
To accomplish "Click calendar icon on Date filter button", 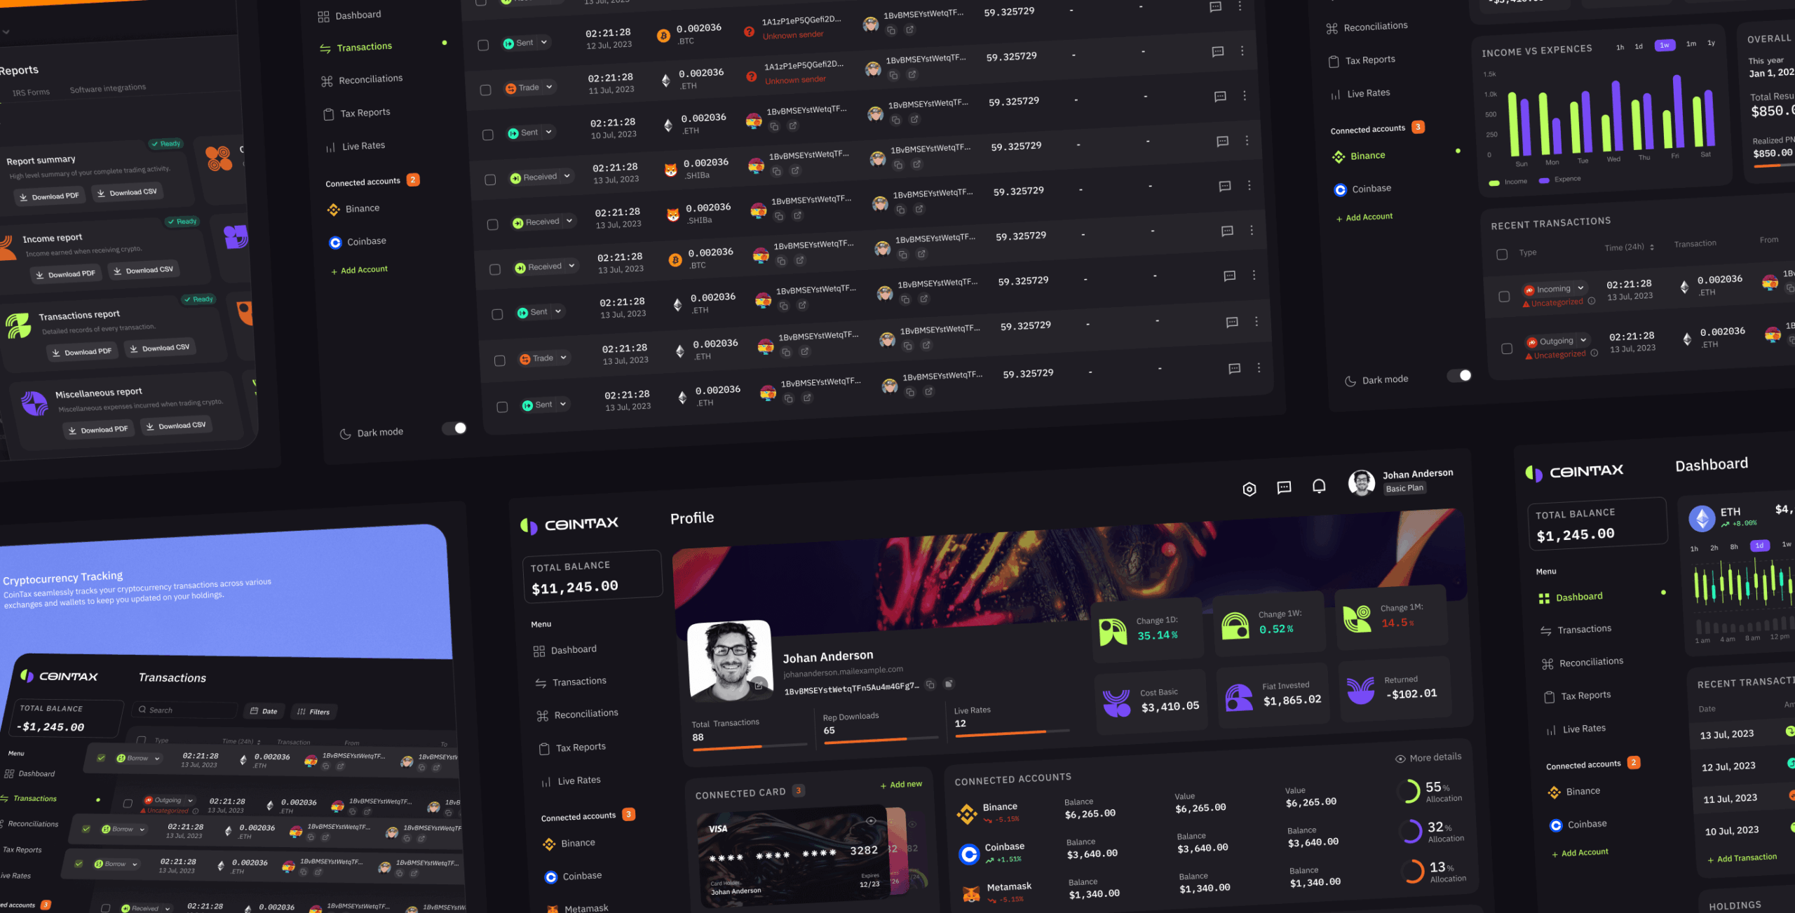I will coord(255,711).
